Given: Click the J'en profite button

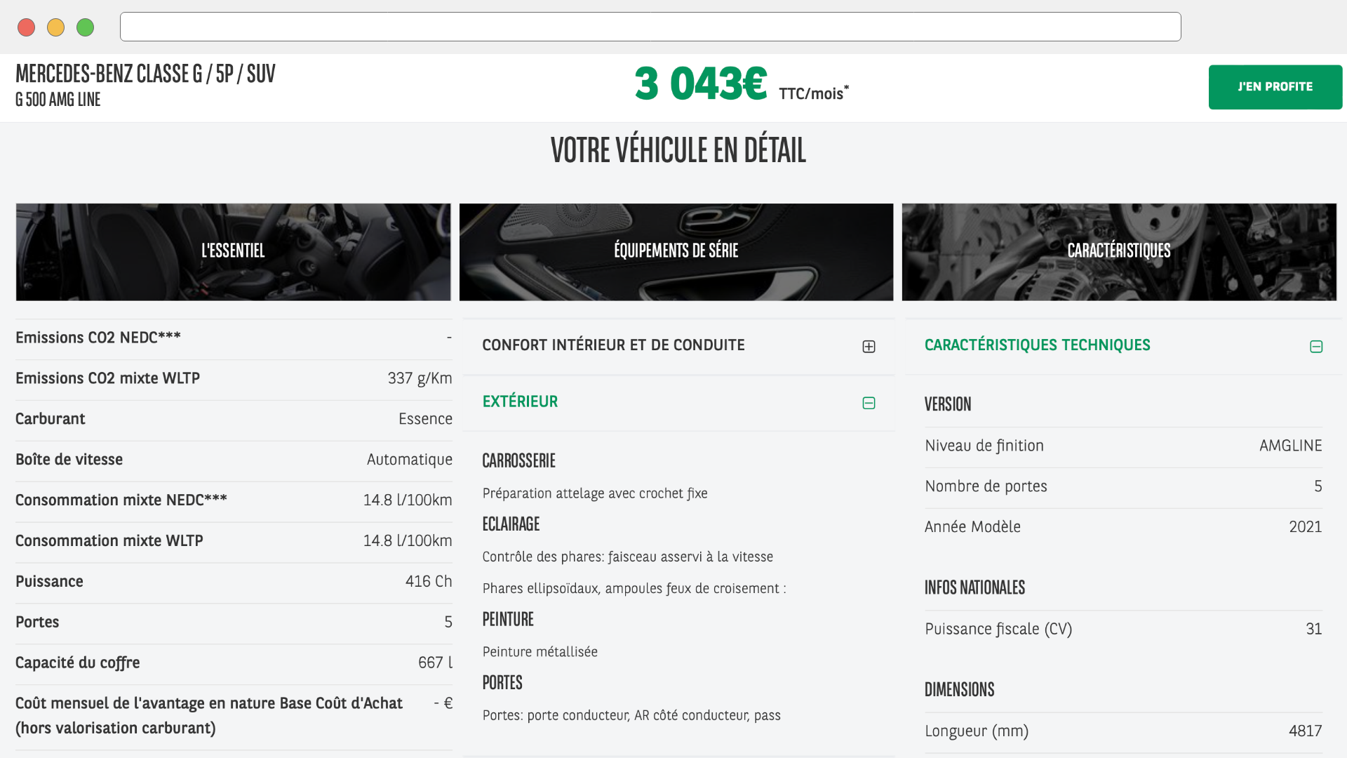Looking at the screenshot, I should pos(1275,87).
